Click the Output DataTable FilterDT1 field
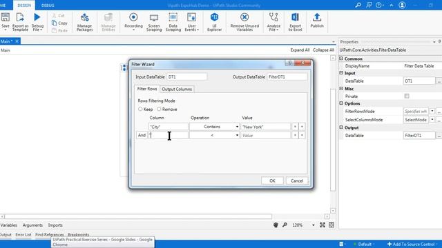 click(287, 76)
